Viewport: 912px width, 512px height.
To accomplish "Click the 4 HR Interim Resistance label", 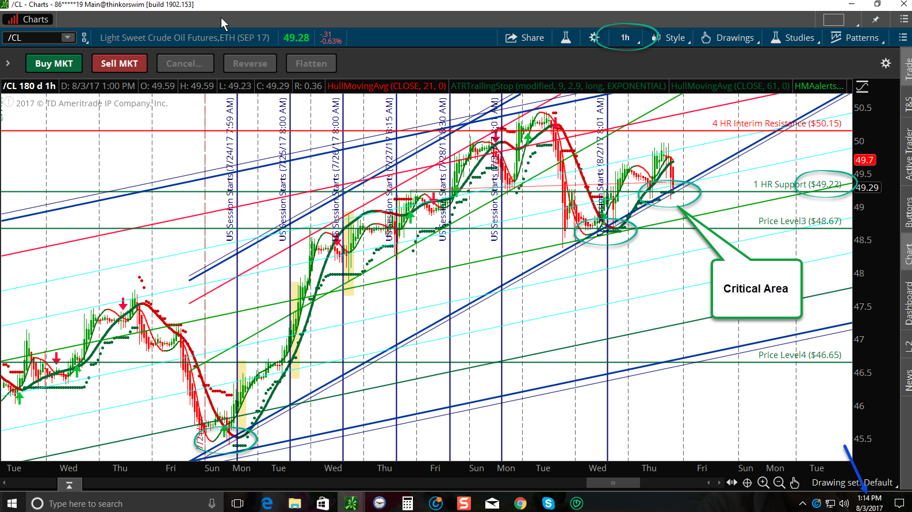I will (776, 123).
